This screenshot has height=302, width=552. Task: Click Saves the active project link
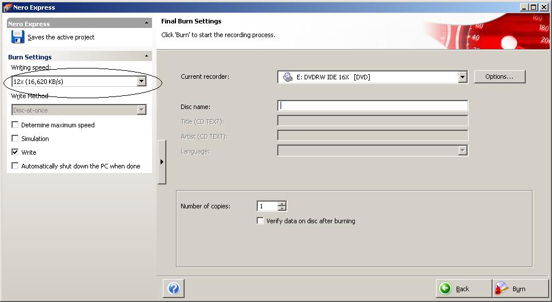[x=61, y=37]
